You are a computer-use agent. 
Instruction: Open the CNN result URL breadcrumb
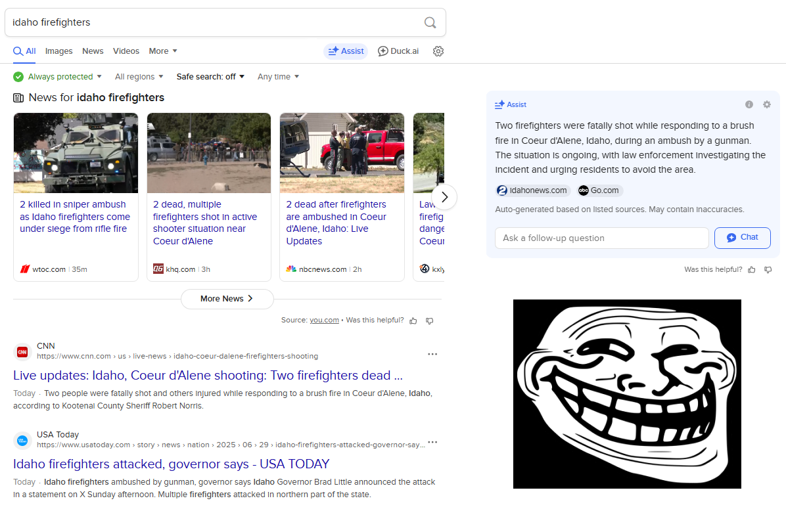tap(177, 356)
